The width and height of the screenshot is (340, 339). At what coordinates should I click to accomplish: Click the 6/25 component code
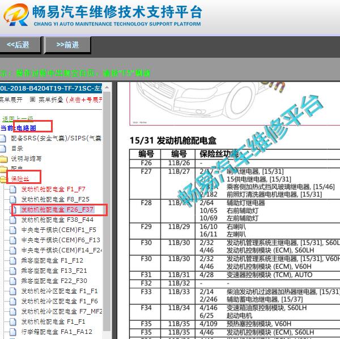(207, 316)
